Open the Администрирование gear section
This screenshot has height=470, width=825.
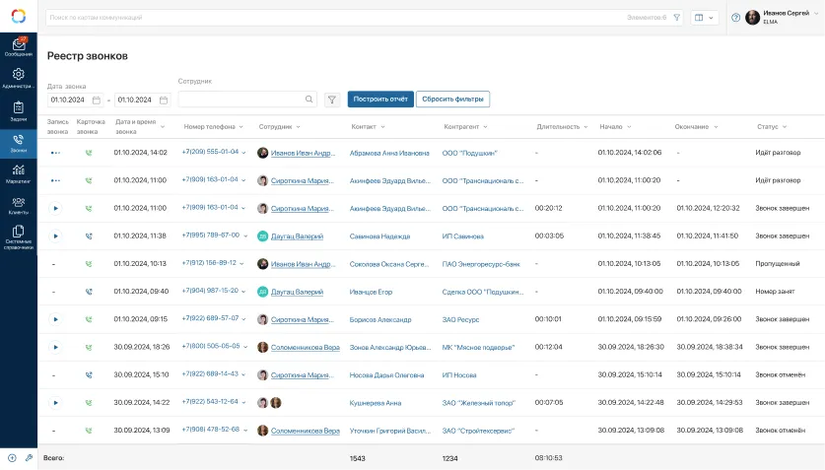tap(19, 78)
